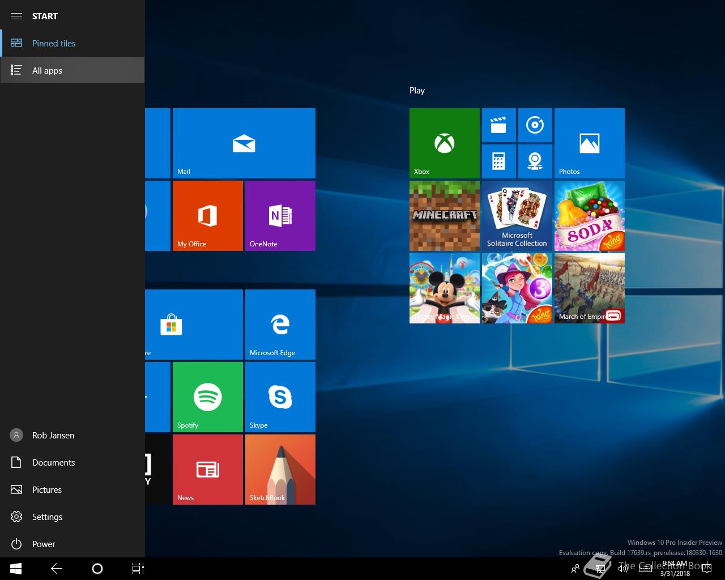The width and height of the screenshot is (725, 580).
Task: Open the March of Empires tile
Action: coord(589,288)
